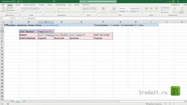187x105 pixels.
Task: Click the Вставить cells icon
Action: pyautogui.click(x=146, y=8)
